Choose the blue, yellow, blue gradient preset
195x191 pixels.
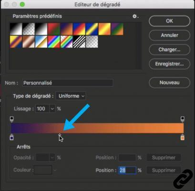pos(92,29)
